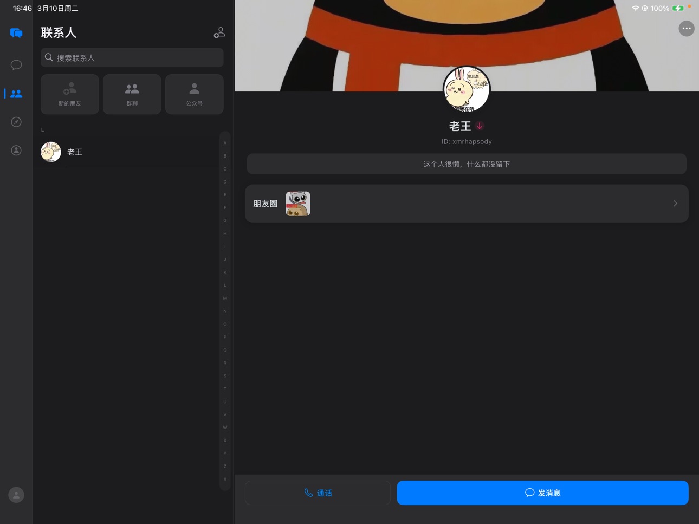Tap the add contact icon
This screenshot has width=699, height=524.
coord(219,33)
